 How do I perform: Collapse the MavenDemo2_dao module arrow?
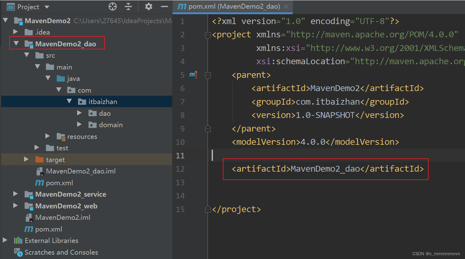pos(16,43)
